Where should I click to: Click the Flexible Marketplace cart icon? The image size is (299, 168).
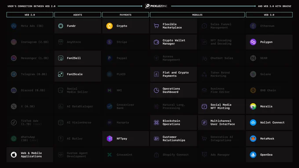point(157,26)
